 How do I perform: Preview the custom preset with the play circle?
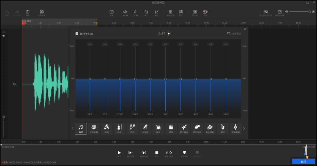coord(169,34)
